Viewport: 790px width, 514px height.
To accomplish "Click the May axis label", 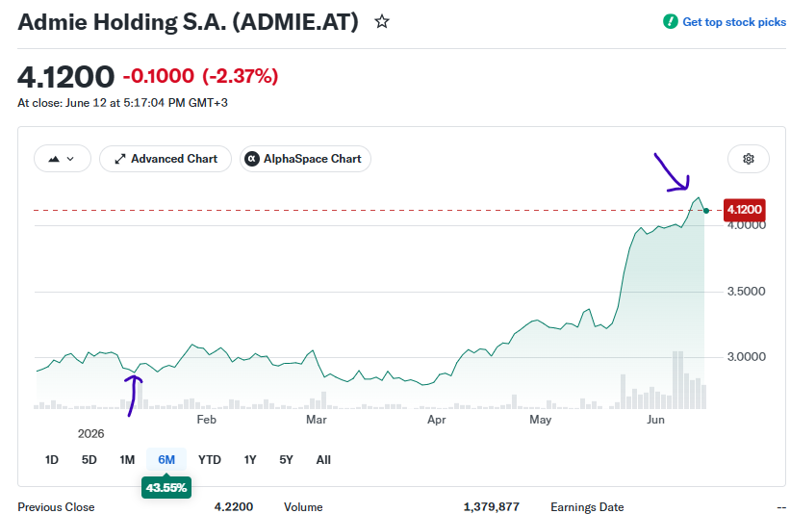I will (x=541, y=420).
